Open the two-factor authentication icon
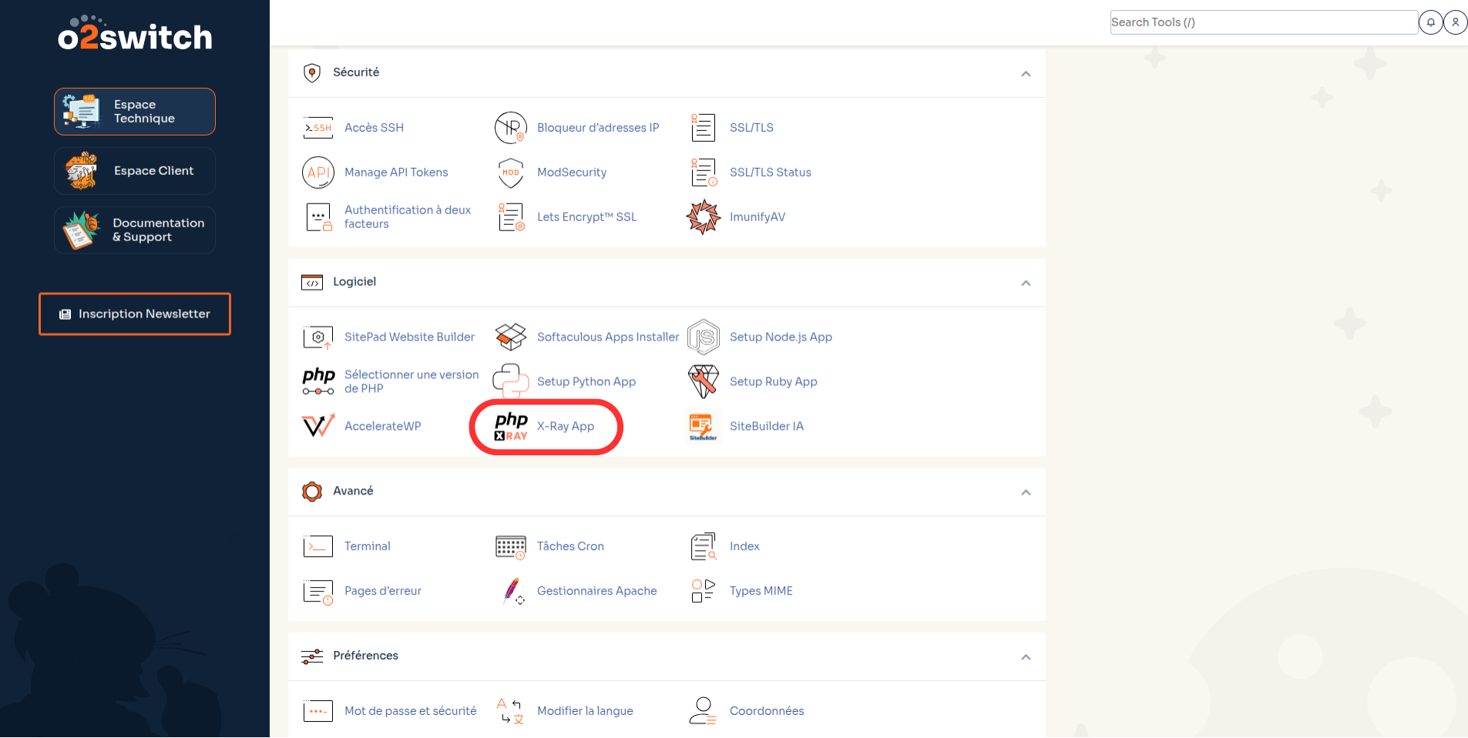The width and height of the screenshot is (1468, 738). [x=317, y=217]
